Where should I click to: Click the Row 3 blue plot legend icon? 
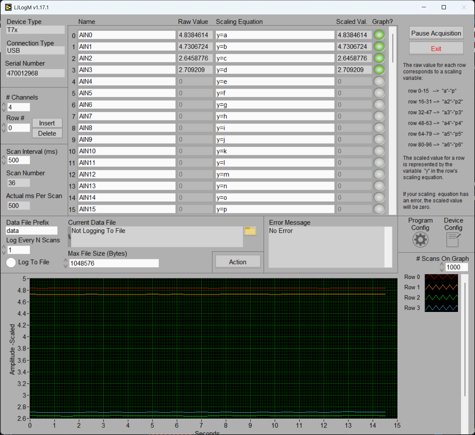click(441, 308)
